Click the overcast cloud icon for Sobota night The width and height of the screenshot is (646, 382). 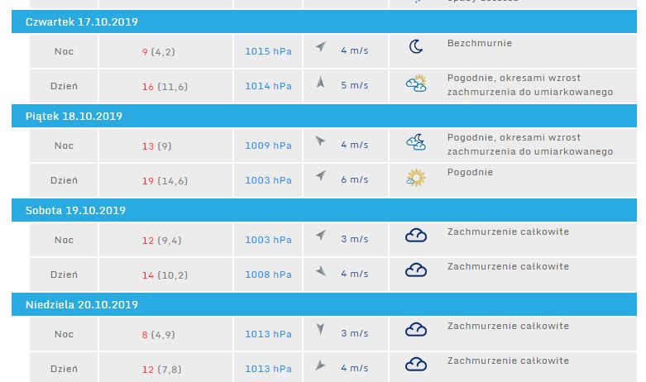coord(416,236)
